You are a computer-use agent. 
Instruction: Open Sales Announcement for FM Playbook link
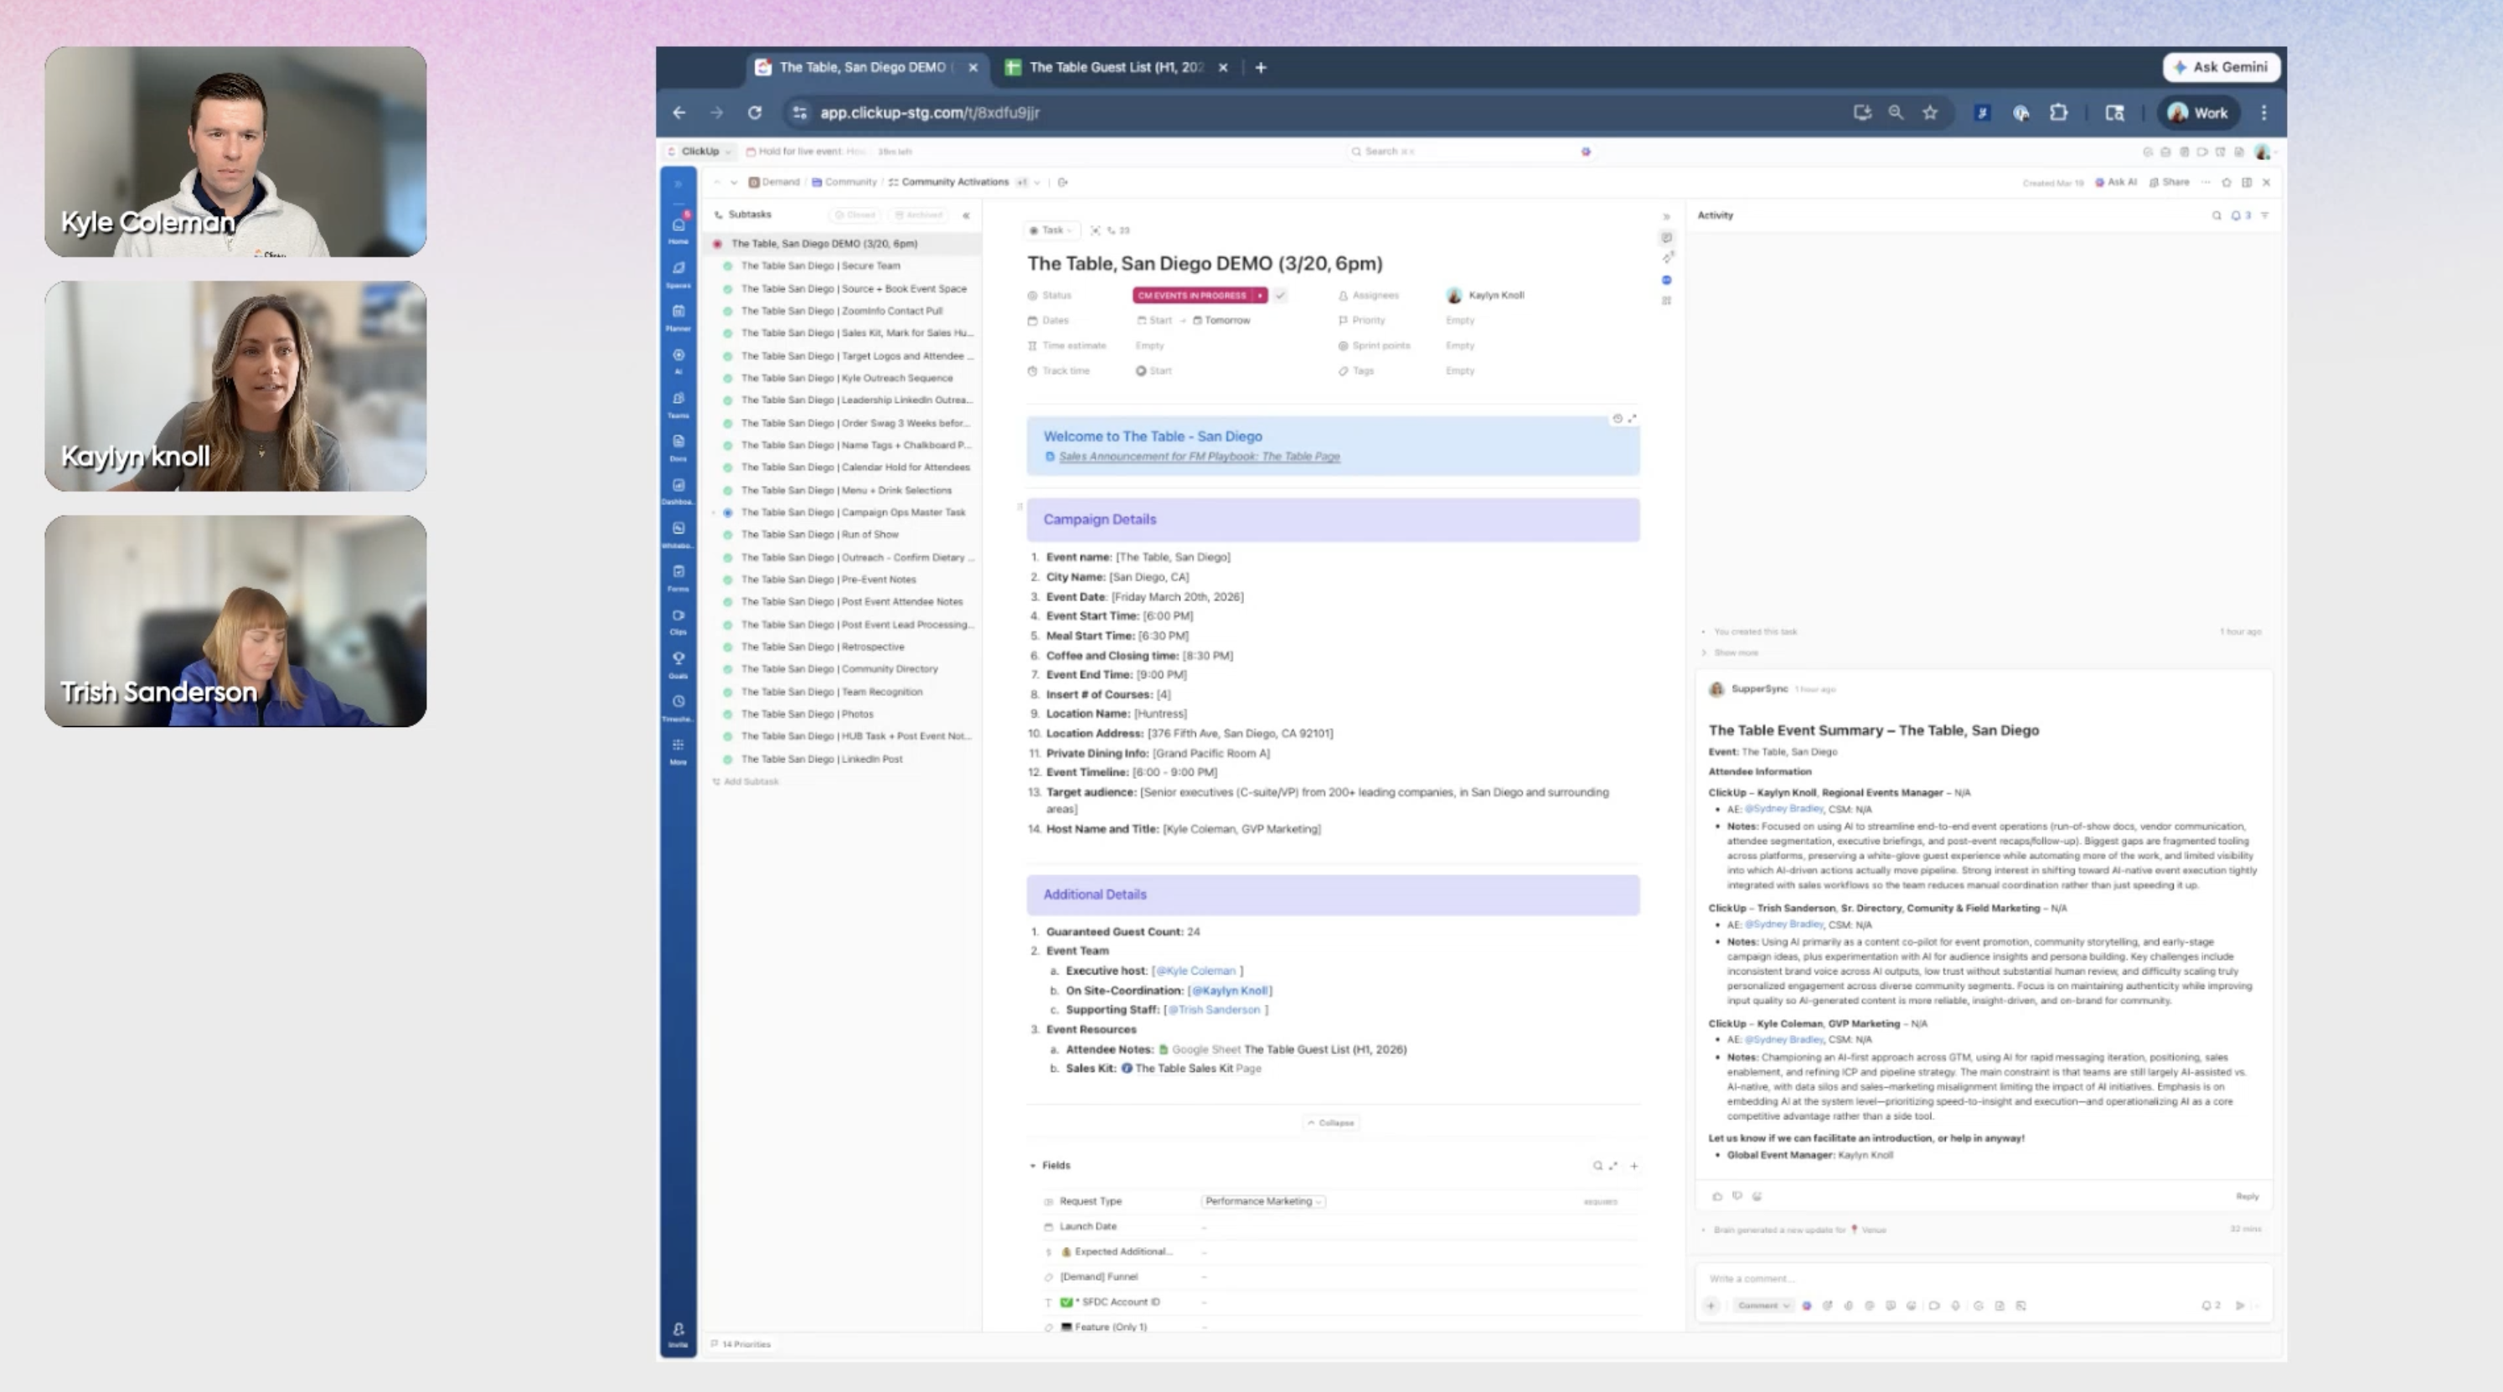[1199, 456]
